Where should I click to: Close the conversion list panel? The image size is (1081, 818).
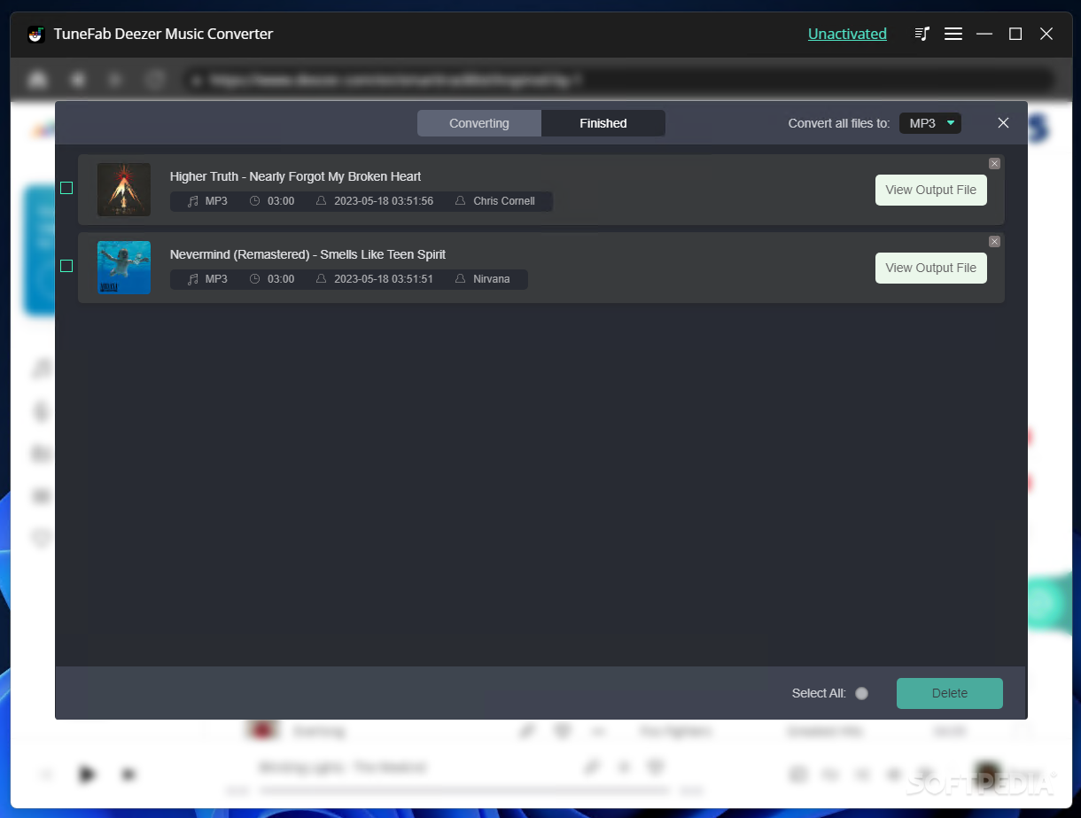1003,123
